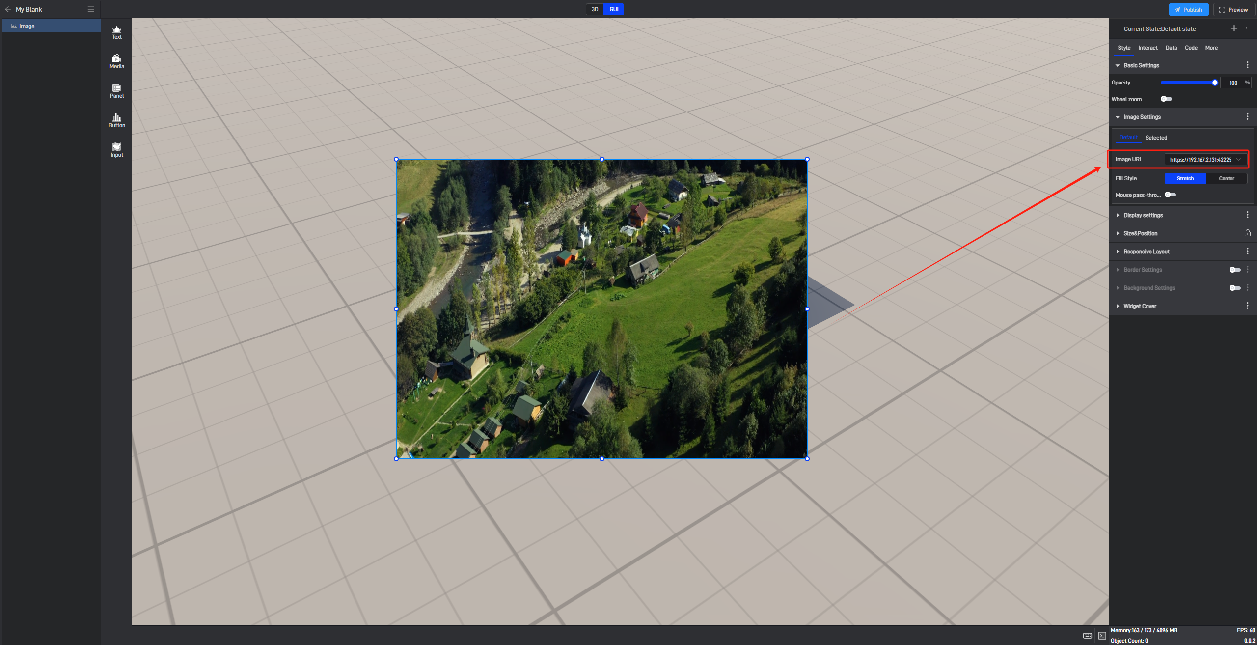Open Image Settings options menu
Image resolution: width=1257 pixels, height=645 pixels.
click(x=1247, y=117)
